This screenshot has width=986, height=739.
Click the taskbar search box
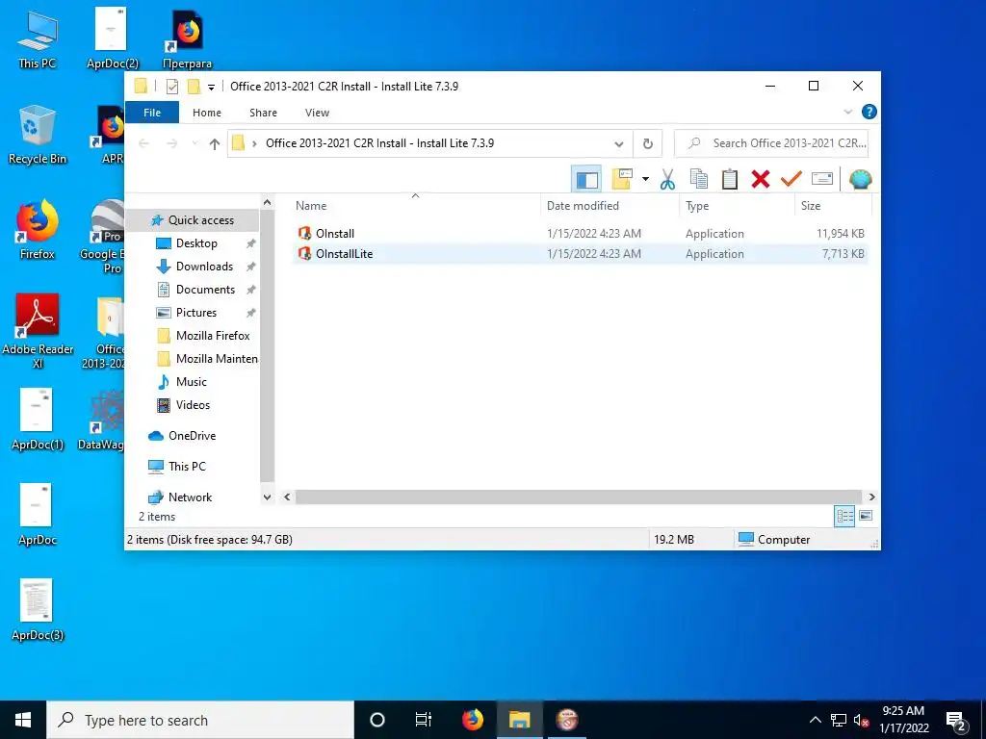200,720
